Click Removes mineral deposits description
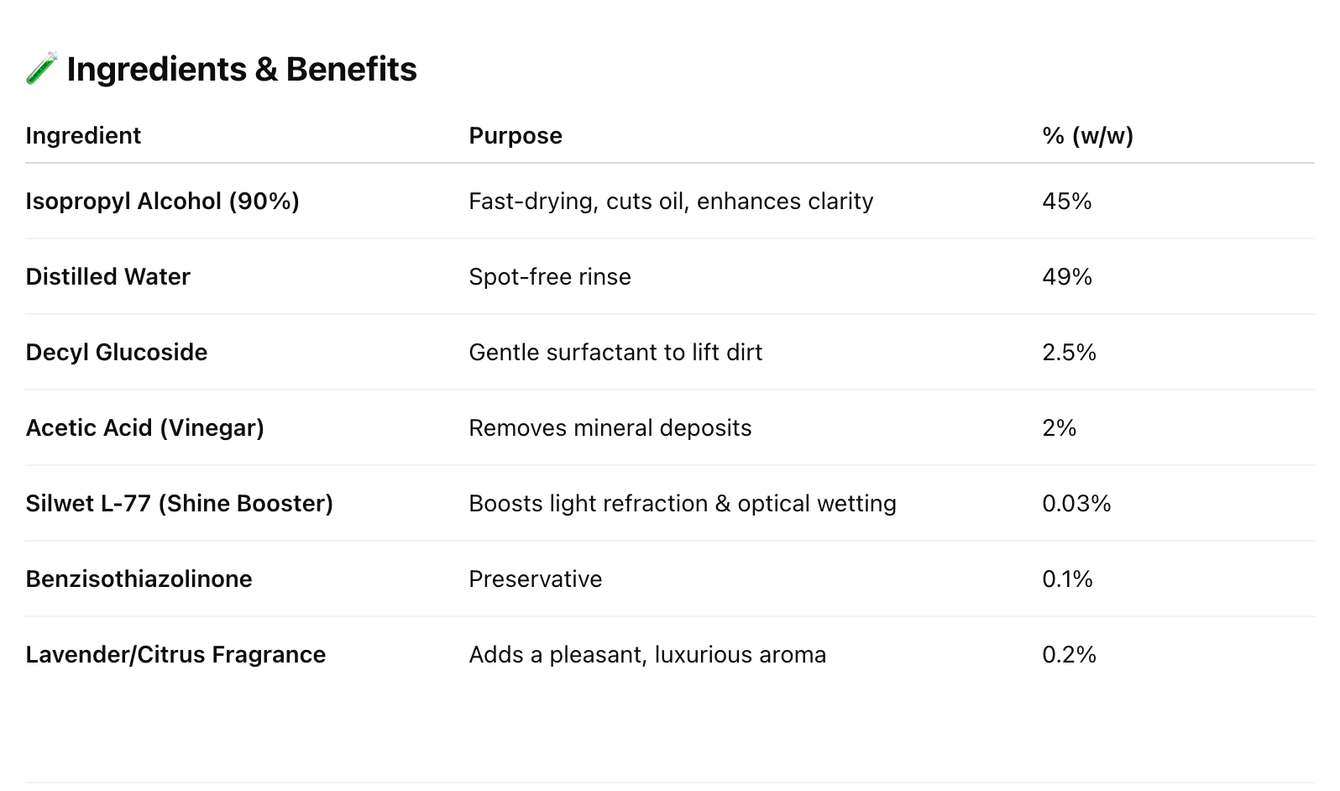 coord(610,428)
